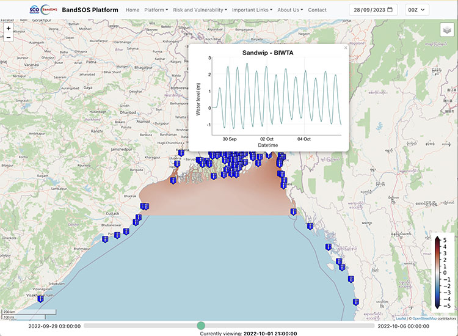Screen dimensions: 458x336
Task: Zoom in on the map
Action: pos(8,29)
